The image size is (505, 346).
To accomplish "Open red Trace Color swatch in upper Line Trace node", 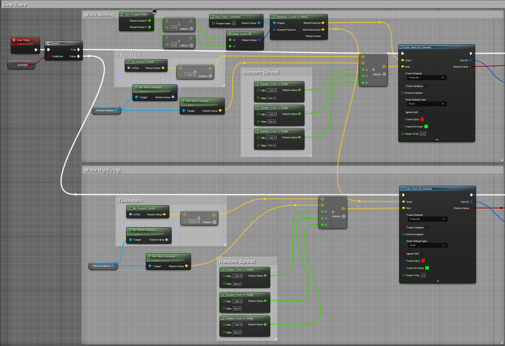I will coord(422,119).
